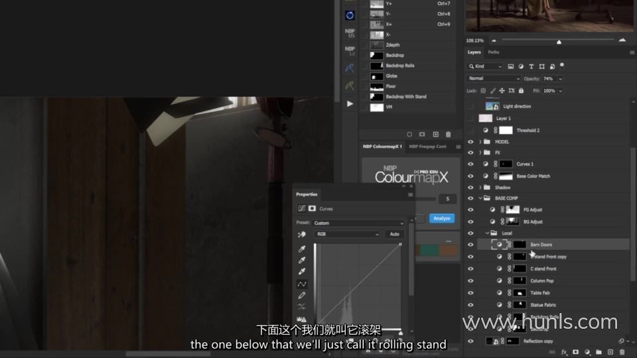Collapse the Local group
The height and width of the screenshot is (358, 637).
click(487, 233)
